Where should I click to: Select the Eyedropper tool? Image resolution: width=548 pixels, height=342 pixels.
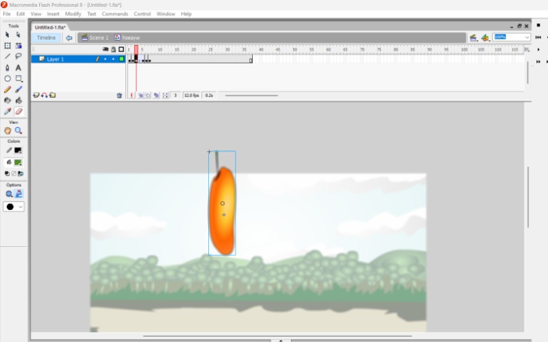click(x=8, y=111)
